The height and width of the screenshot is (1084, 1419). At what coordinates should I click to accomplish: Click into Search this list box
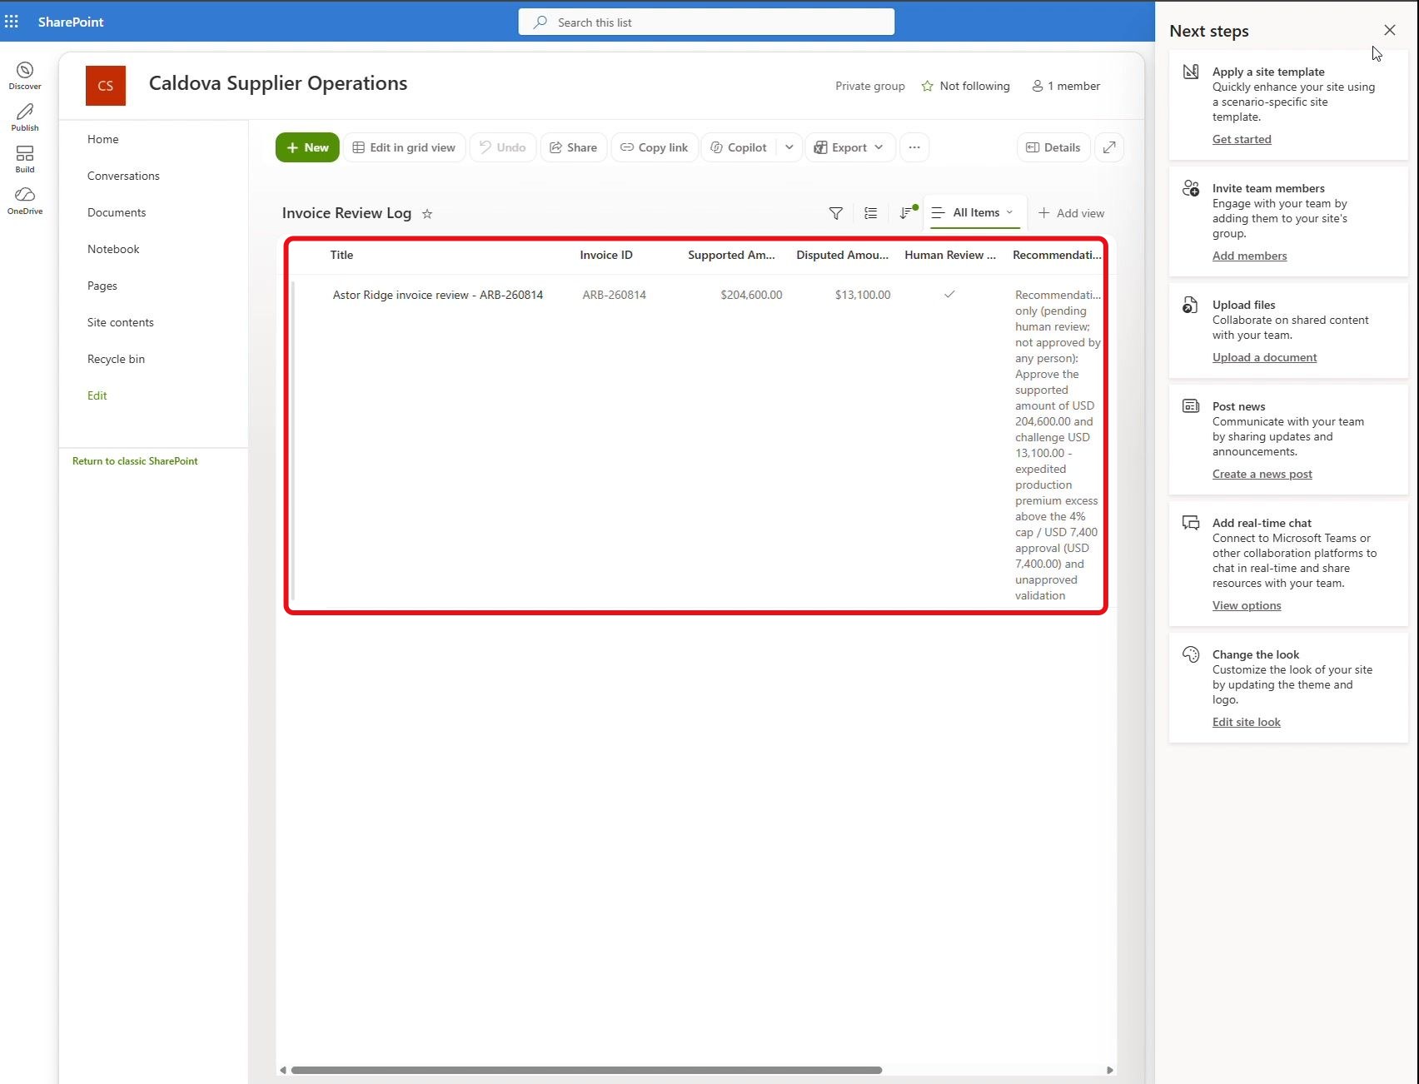(706, 22)
